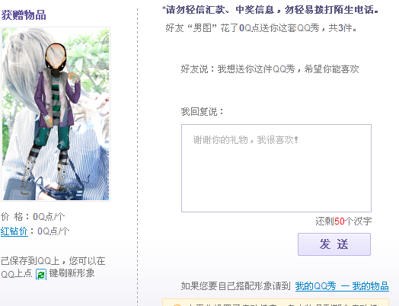Click the warning about 汇款、中奖信息
Image resolution: width=399 pixels, height=306 pixels.
(x=270, y=10)
